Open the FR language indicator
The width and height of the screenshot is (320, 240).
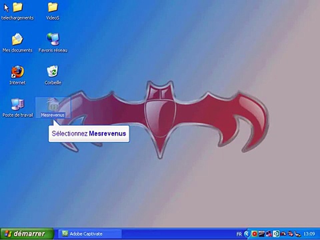pyautogui.click(x=239, y=234)
